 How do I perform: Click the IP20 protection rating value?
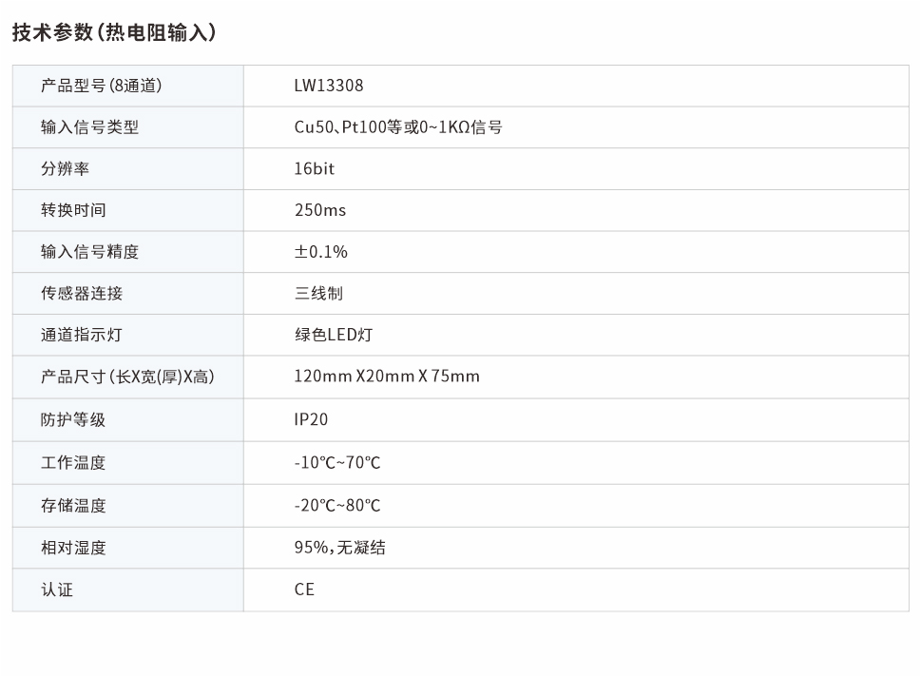click(311, 419)
